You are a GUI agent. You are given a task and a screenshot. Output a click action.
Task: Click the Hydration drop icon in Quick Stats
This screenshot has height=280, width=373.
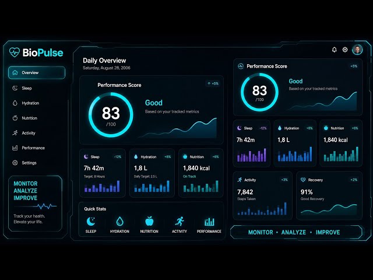(x=119, y=222)
